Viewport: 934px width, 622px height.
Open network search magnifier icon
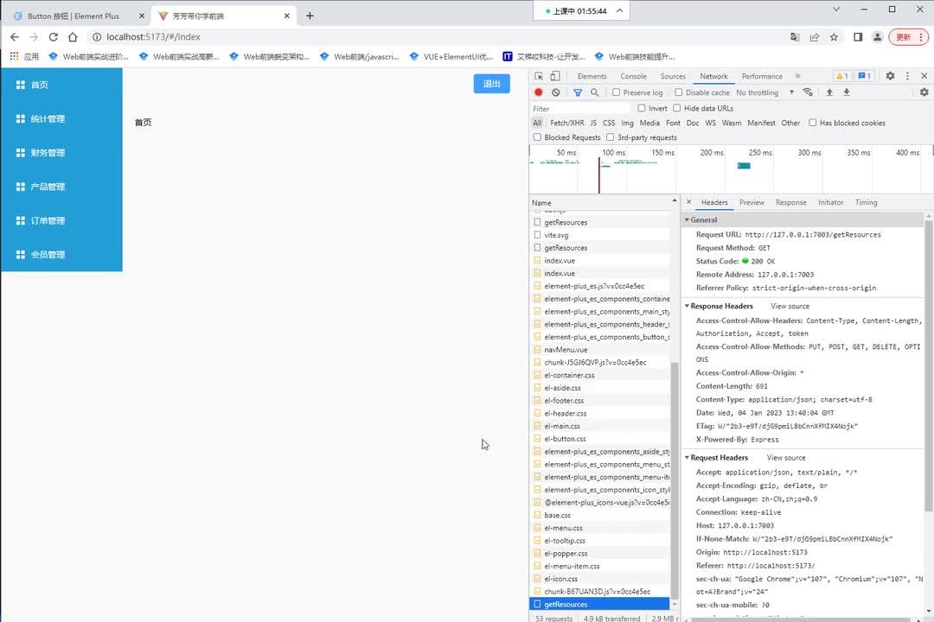pos(594,92)
